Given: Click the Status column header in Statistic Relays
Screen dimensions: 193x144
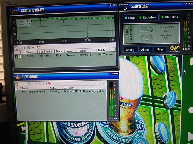Looking at the screenshot, I should [87, 51].
